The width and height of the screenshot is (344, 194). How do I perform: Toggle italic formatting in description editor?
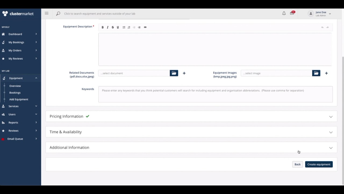pyautogui.click(x=107, y=27)
